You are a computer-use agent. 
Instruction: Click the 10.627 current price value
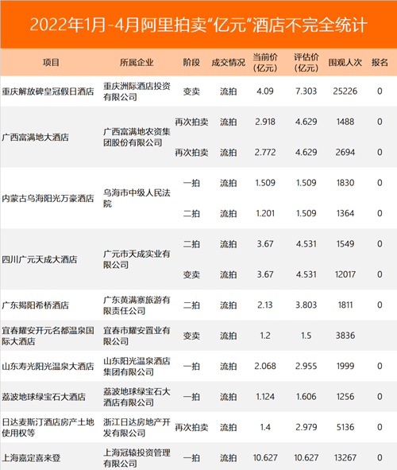click(x=265, y=458)
